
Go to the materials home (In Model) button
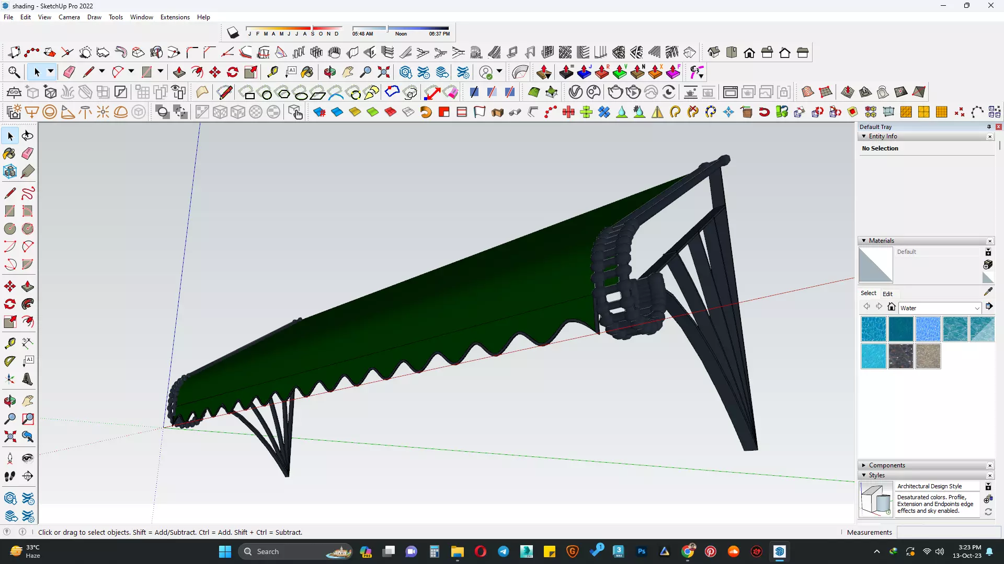tap(892, 307)
